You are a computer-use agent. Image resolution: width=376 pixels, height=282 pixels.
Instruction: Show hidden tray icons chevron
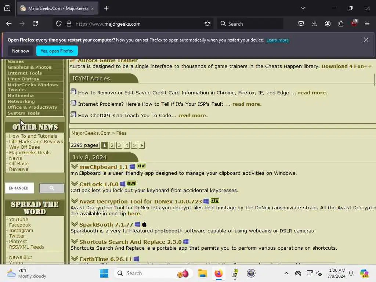click(x=286, y=273)
